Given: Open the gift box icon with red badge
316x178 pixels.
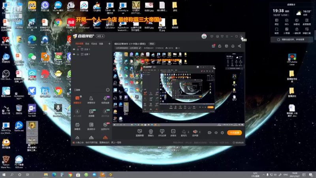Looking at the screenshot, I should [x=213, y=46].
